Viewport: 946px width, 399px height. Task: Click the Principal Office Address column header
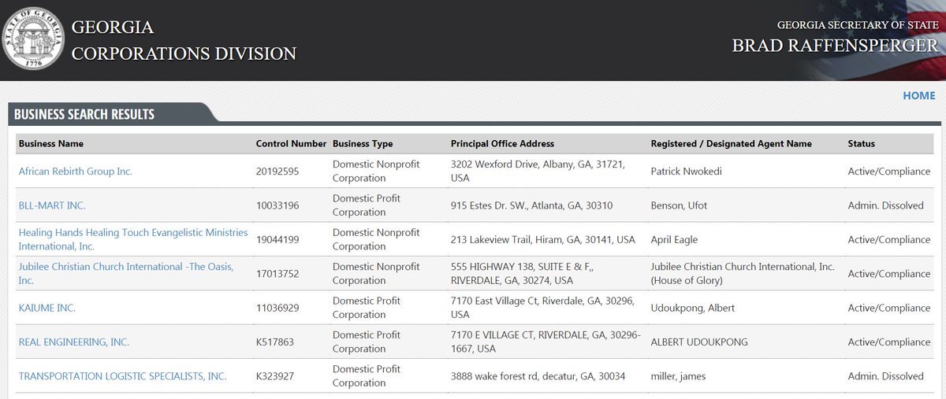coord(502,144)
